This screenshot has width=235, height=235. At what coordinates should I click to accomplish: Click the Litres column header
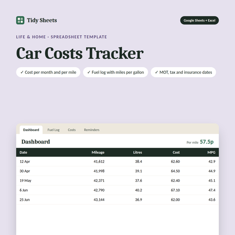point(138,152)
